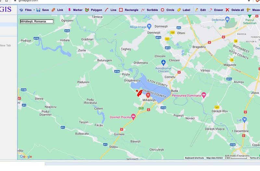
Task: Click the Pensiunea Dumitrana lodging marker
Action: 204,95
